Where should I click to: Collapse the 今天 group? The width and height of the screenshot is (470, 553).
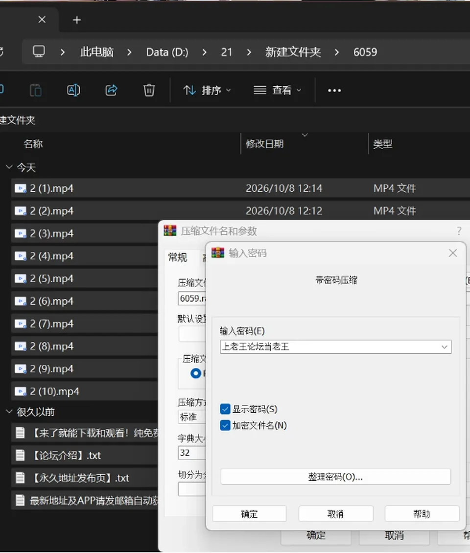click(9, 167)
